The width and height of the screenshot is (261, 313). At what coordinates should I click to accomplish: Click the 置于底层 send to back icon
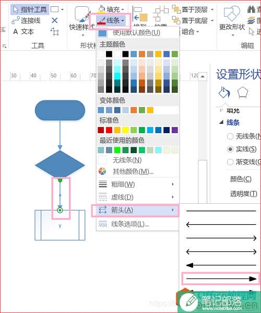click(x=176, y=20)
